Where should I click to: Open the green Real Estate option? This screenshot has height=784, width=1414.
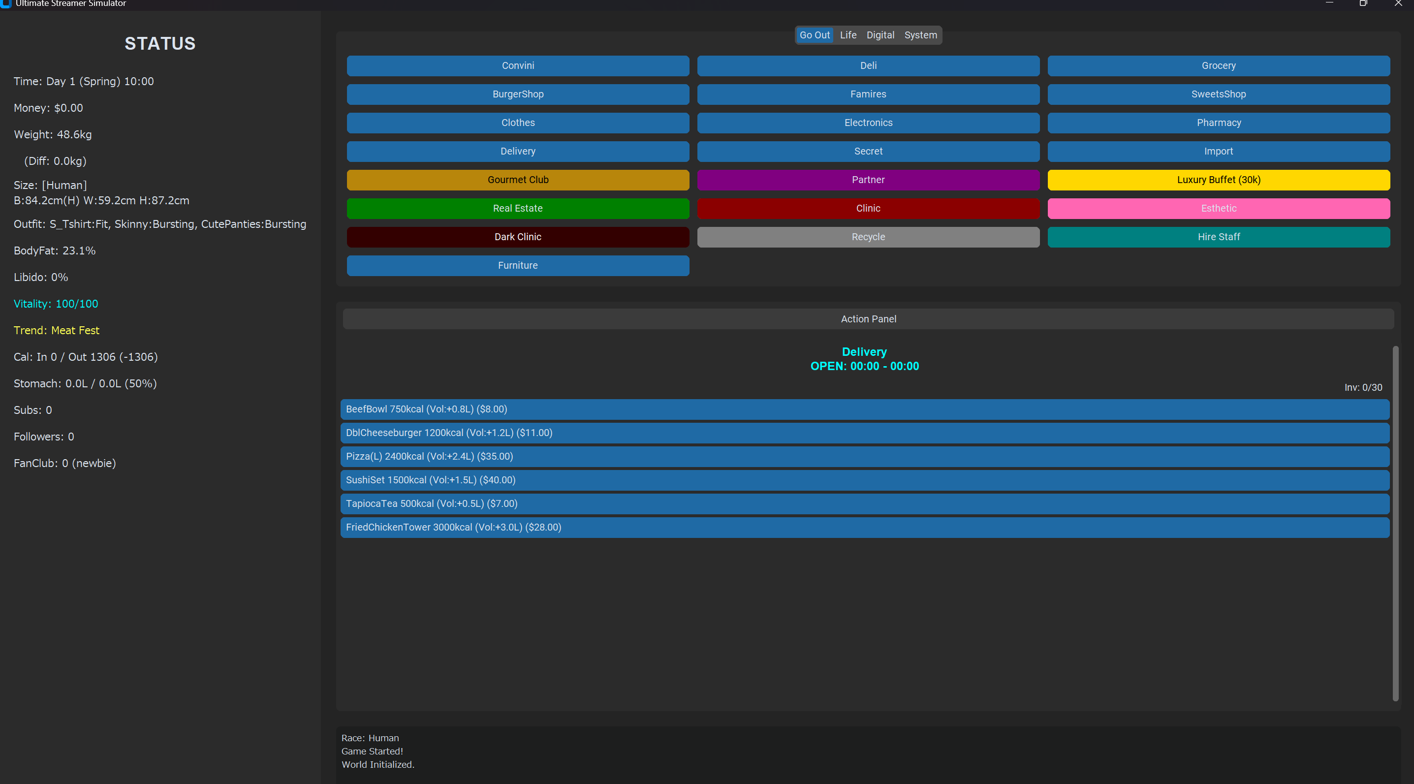tap(518, 209)
